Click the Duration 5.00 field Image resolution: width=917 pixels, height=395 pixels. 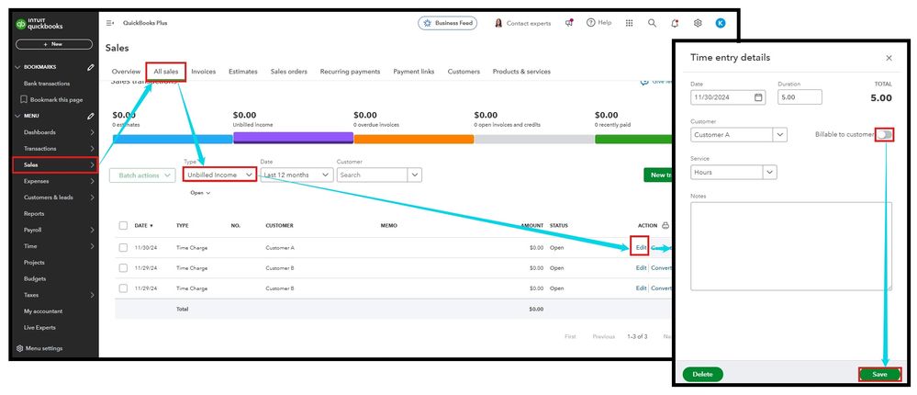click(x=800, y=97)
